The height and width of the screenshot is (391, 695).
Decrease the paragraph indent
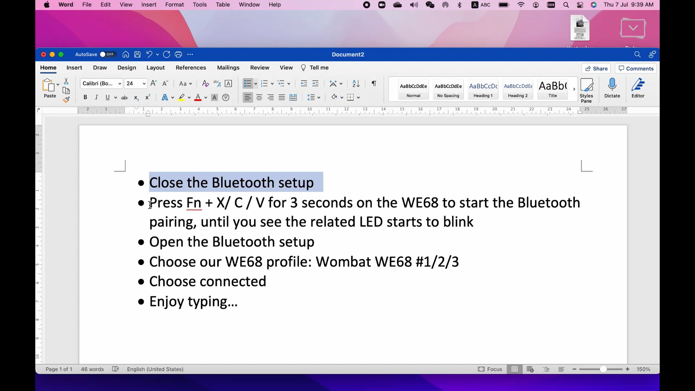(304, 83)
